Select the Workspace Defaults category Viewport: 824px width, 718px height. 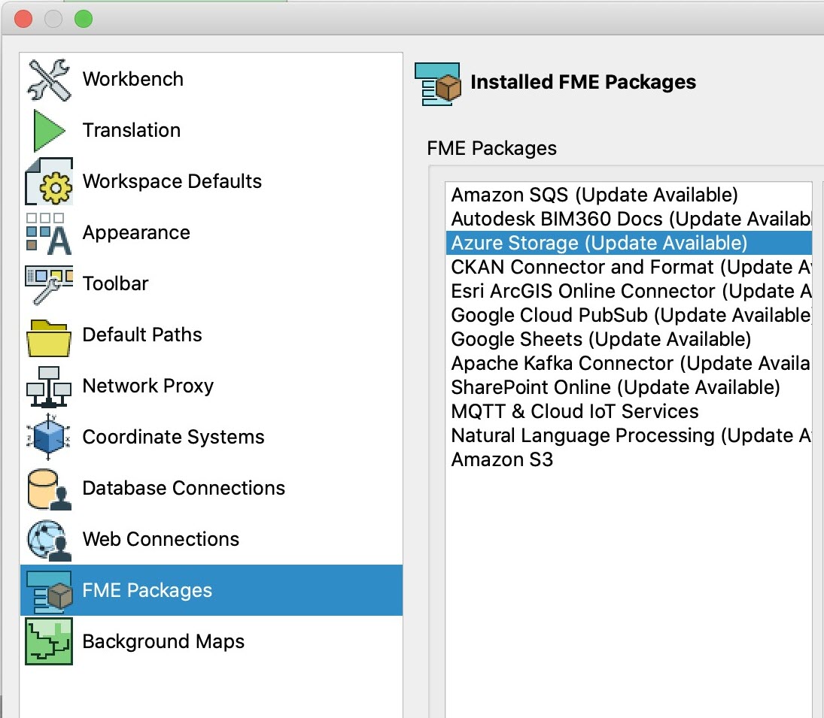point(211,182)
